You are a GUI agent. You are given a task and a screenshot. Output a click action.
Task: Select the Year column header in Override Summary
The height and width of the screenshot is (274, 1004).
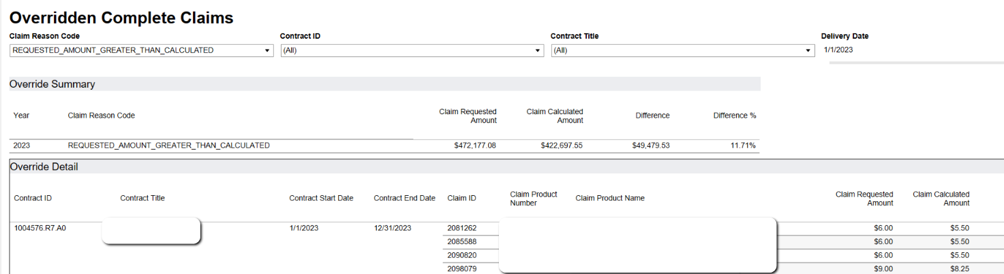pyautogui.click(x=21, y=116)
